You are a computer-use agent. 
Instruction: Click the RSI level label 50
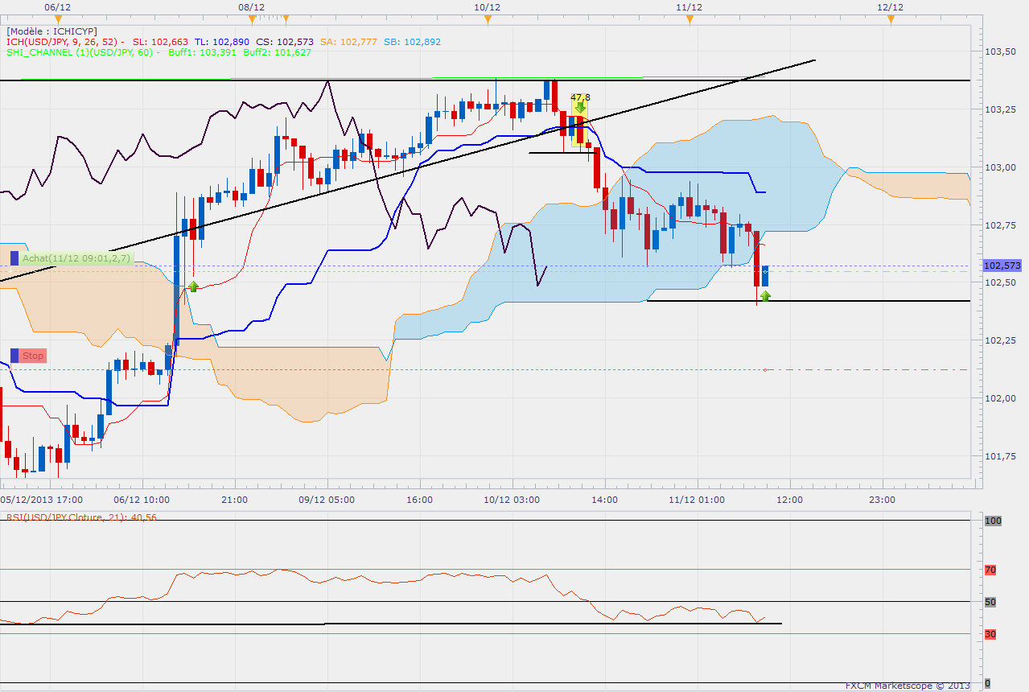click(x=990, y=602)
